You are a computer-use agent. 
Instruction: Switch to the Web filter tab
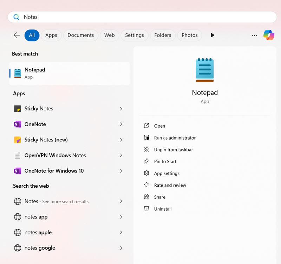click(110, 35)
